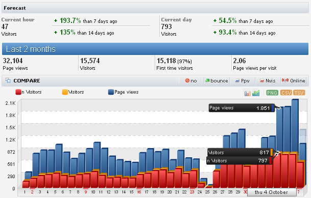Click the blue Page views bar above day 10
The image size is (311, 198).
pyautogui.click(x=97, y=156)
